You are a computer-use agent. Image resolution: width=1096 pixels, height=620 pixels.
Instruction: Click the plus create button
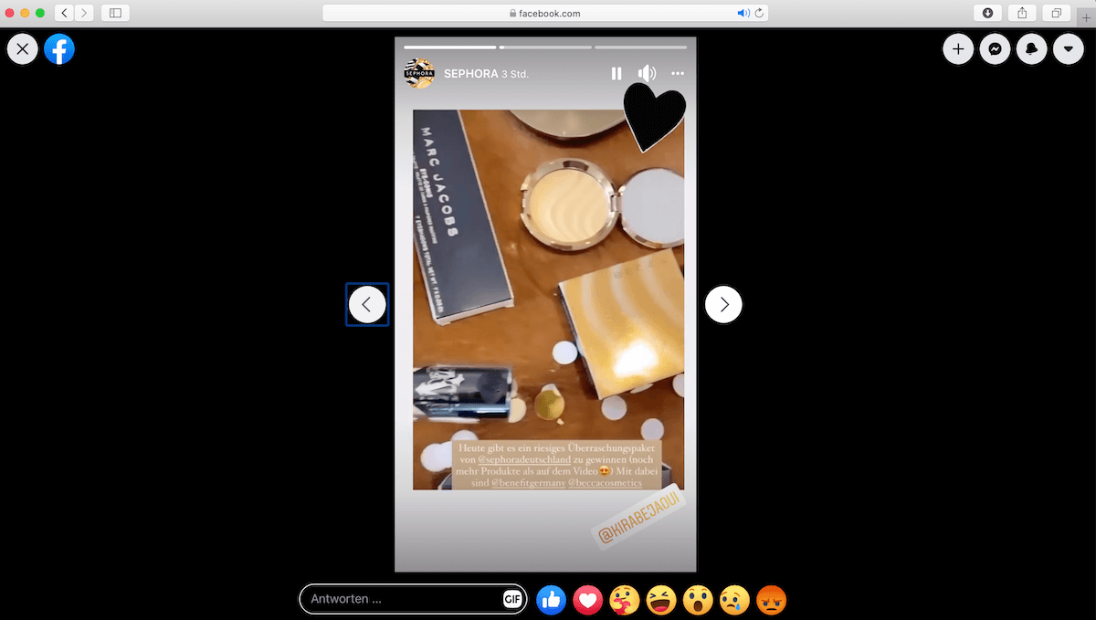pyautogui.click(x=958, y=49)
